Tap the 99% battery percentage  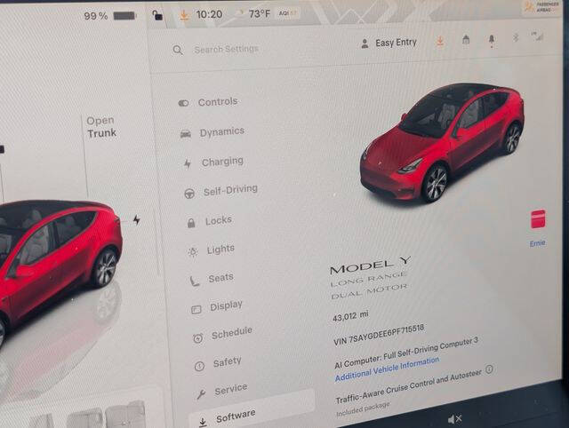96,16
